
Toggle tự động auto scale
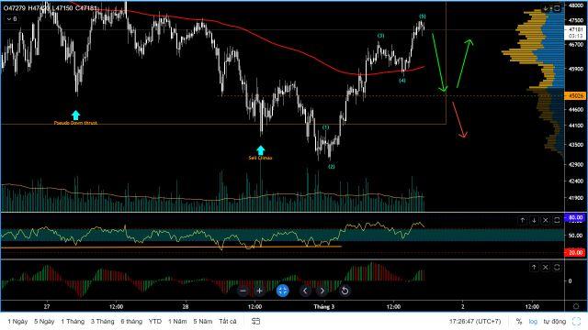(x=555, y=321)
